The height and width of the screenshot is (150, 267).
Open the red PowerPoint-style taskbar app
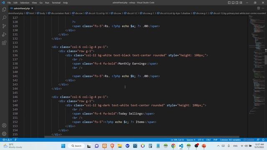(204, 146)
